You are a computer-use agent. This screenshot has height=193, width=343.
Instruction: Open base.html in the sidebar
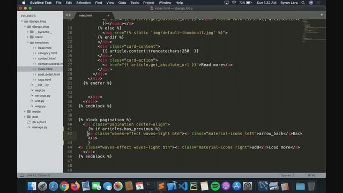pyautogui.click(x=44, y=48)
